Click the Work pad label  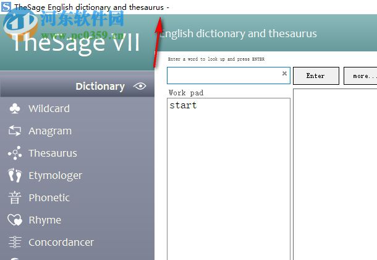point(186,93)
